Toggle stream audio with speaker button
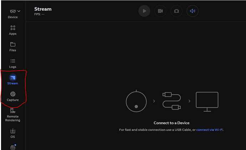Image resolution: width=246 pixels, height=150 pixels. click(x=193, y=11)
